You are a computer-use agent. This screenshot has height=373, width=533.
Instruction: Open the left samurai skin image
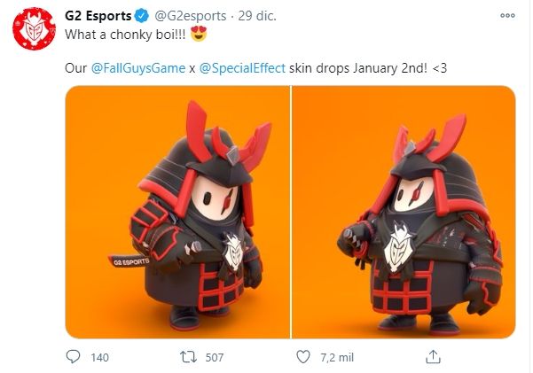tap(177, 212)
